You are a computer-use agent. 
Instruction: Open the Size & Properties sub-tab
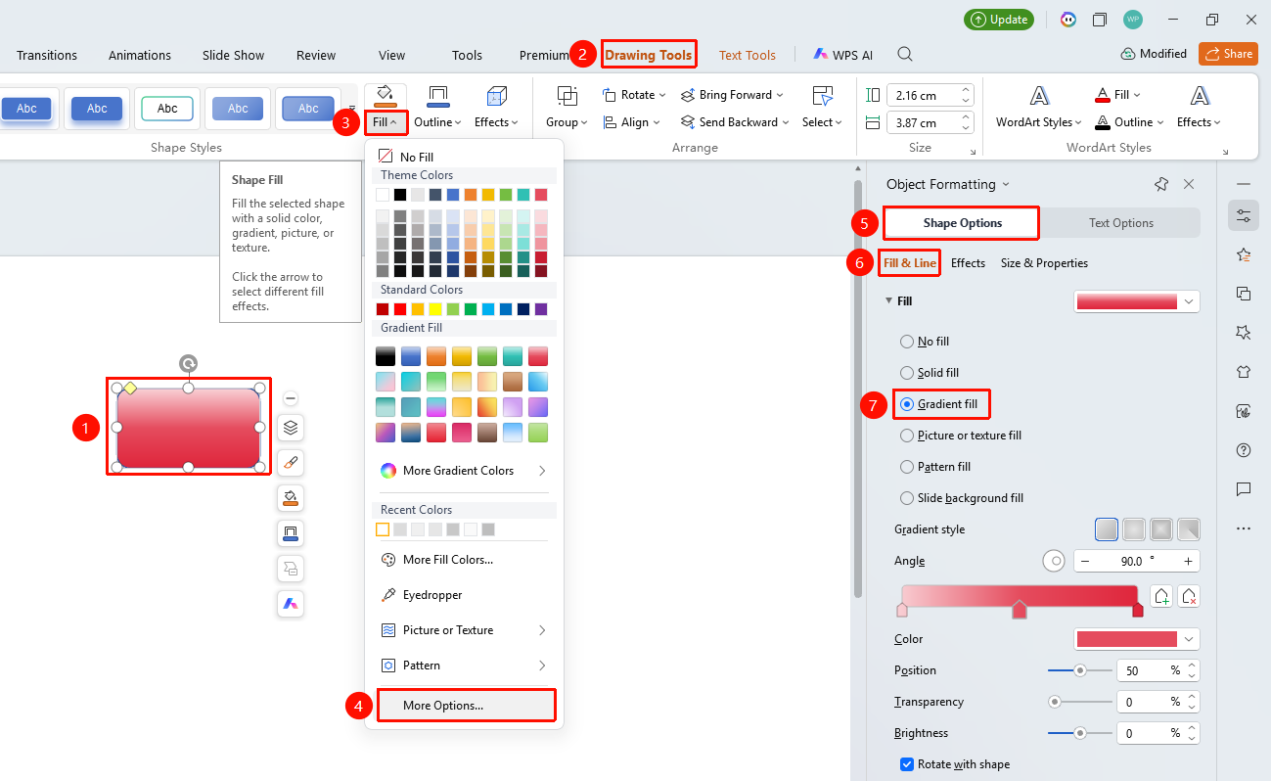tap(1044, 263)
